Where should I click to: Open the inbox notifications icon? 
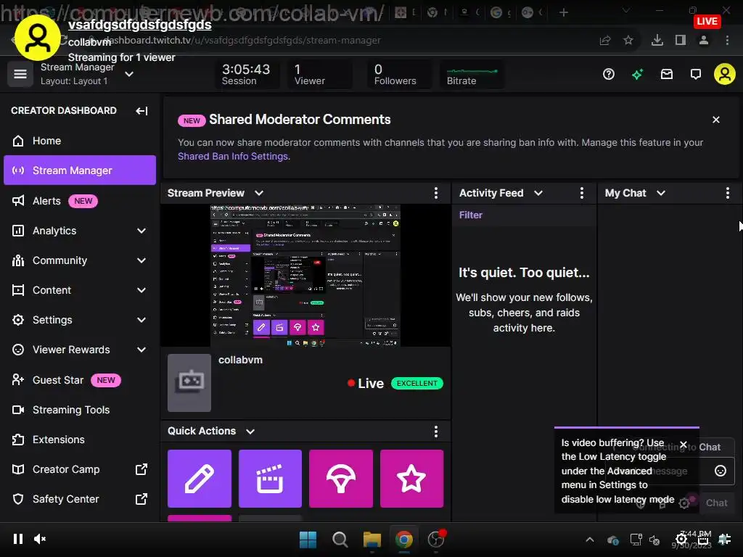click(x=667, y=75)
